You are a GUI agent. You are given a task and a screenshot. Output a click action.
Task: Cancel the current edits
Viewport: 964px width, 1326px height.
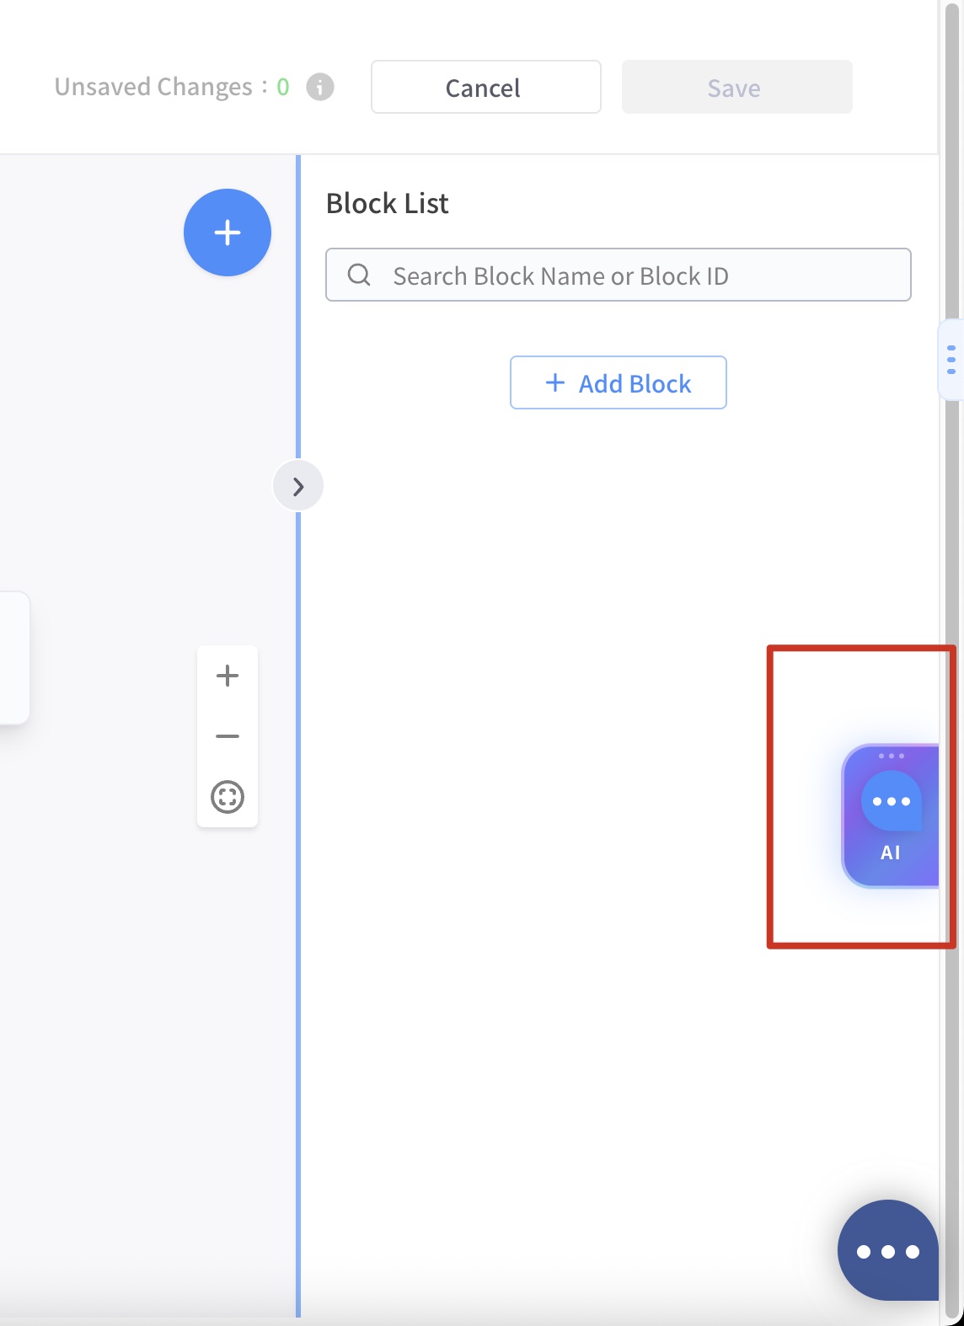point(486,87)
